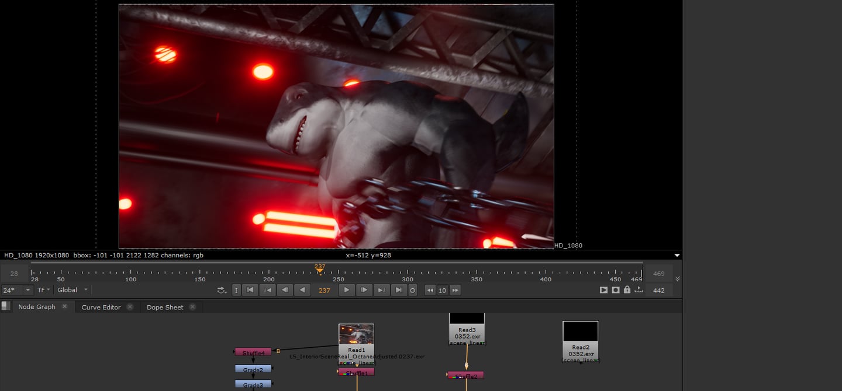The width and height of the screenshot is (842, 391).
Task: Click the range end field 469
Action: click(659, 274)
